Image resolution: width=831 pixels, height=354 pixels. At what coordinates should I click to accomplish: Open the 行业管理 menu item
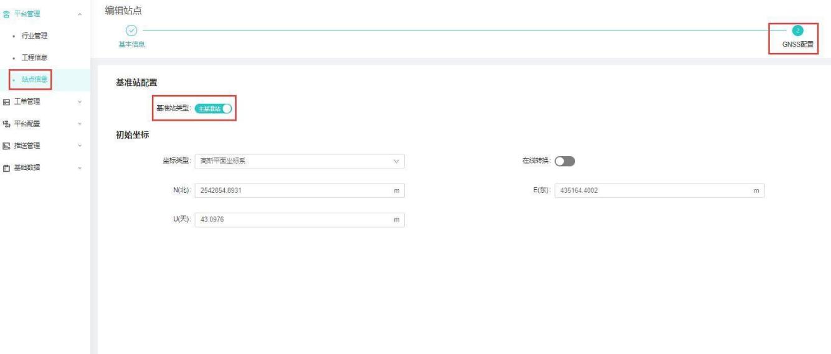click(x=35, y=35)
